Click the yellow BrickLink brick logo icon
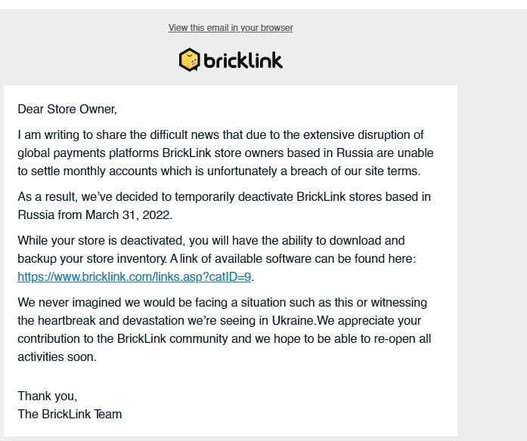Screen dimensions: 527x441 189,60
